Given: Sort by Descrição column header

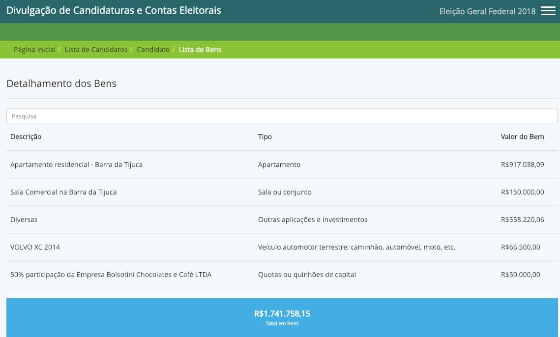Looking at the screenshot, I should point(26,137).
